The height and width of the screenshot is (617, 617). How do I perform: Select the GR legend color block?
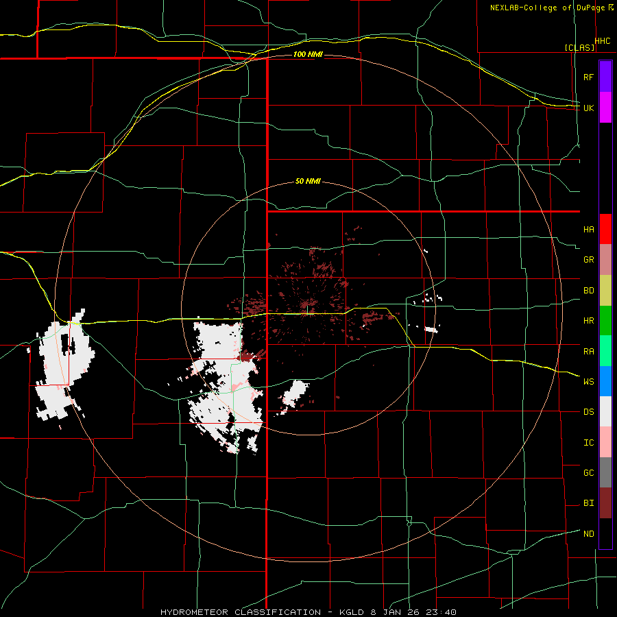605,260
